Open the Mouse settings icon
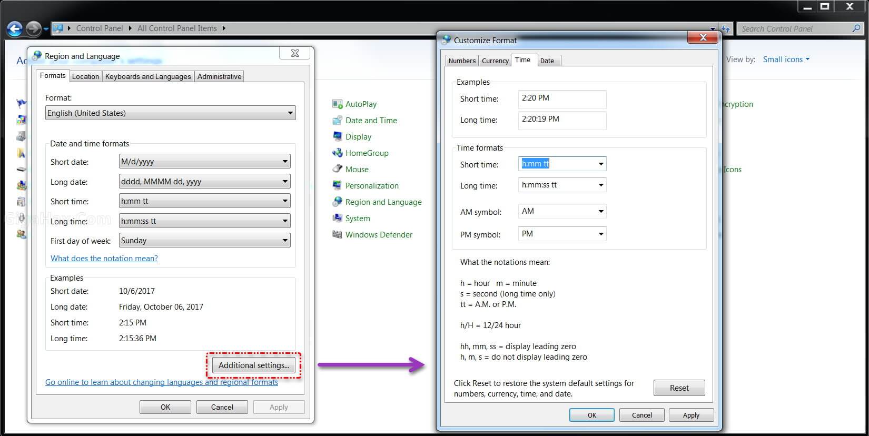The width and height of the screenshot is (869, 436). pyautogui.click(x=338, y=170)
